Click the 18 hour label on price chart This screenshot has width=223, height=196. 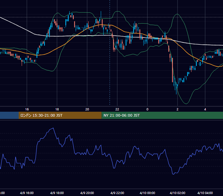point(57,109)
